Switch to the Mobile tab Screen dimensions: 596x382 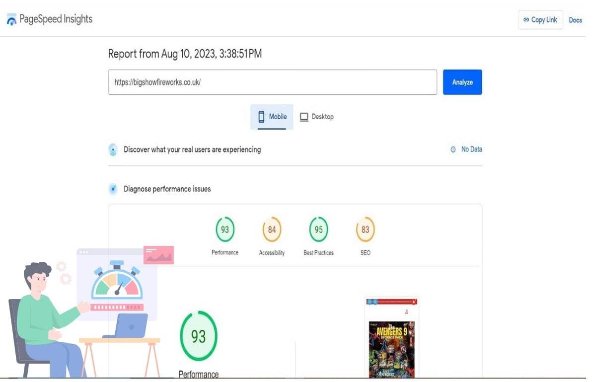pyautogui.click(x=272, y=117)
